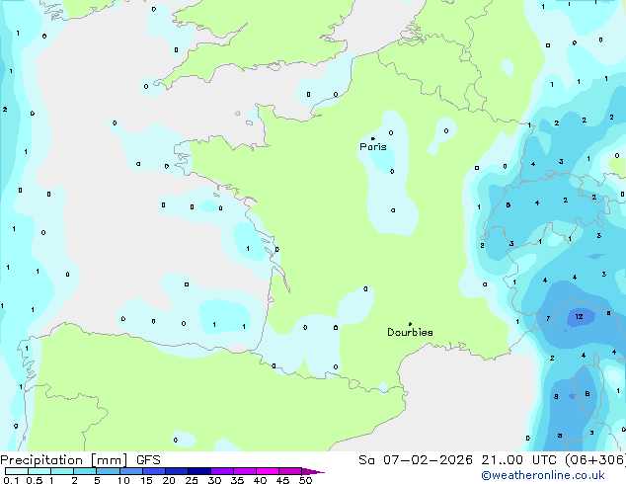Pick legend swatch between 2 and 5

(85, 471)
